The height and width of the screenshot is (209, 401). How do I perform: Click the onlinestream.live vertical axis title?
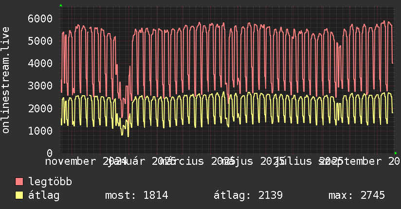6,80
